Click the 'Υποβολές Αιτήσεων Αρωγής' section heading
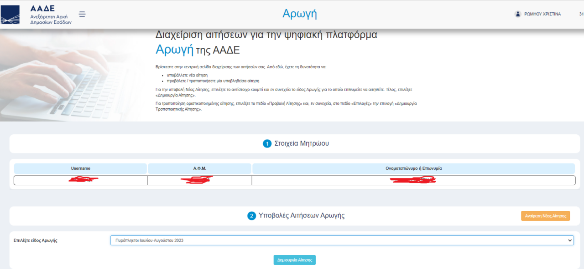The width and height of the screenshot is (584, 269). [301, 216]
